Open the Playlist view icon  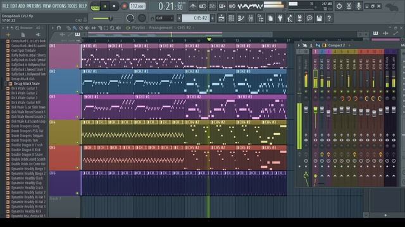pos(221,18)
